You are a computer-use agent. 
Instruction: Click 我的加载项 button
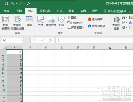pyautogui.click(x=97, y=26)
